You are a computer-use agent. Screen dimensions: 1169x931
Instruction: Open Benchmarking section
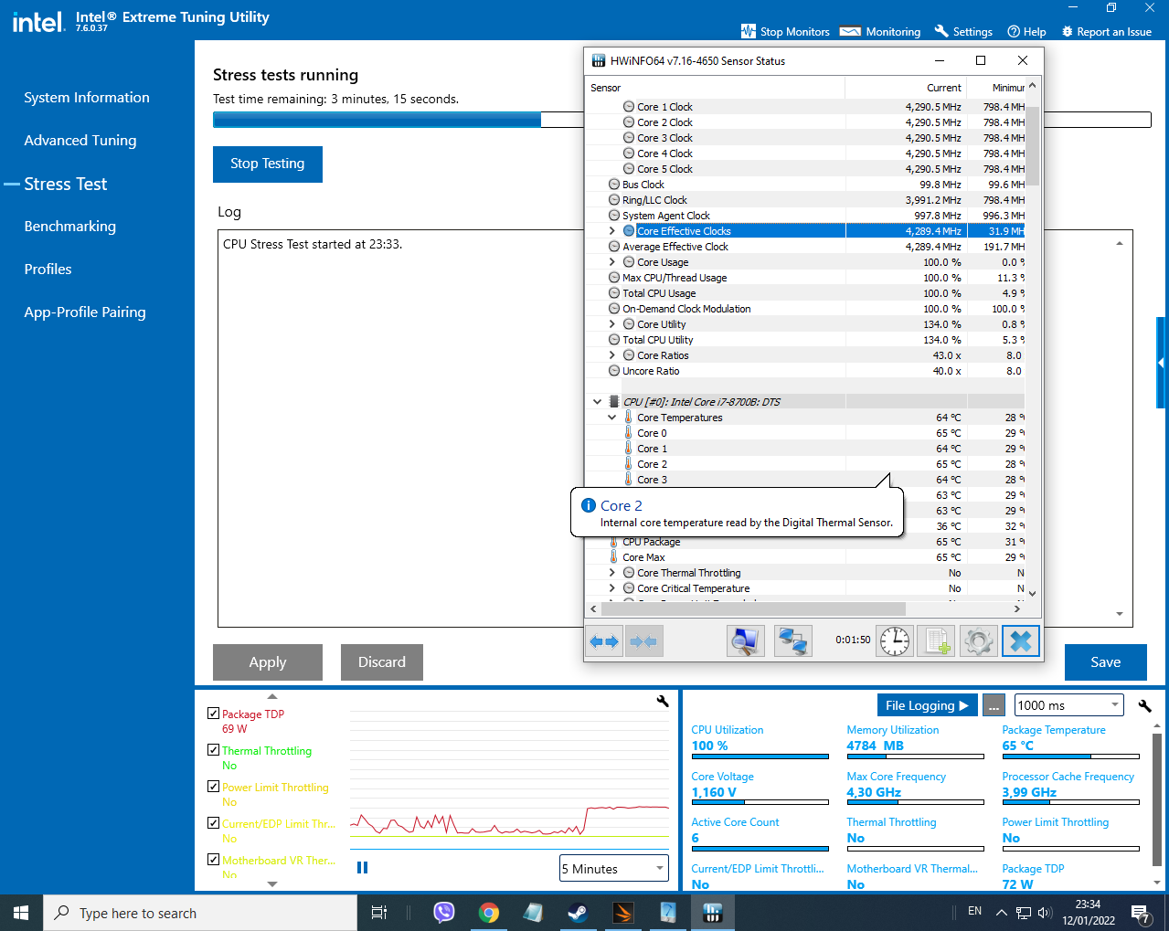pos(70,227)
